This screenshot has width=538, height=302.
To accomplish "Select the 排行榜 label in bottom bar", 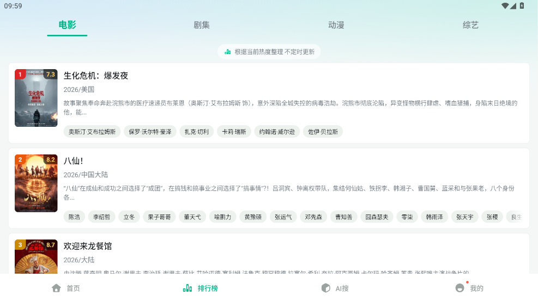I will pos(208,288).
